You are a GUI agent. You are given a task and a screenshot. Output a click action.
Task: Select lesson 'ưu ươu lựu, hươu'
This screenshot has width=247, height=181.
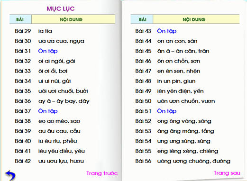[x=61, y=161]
